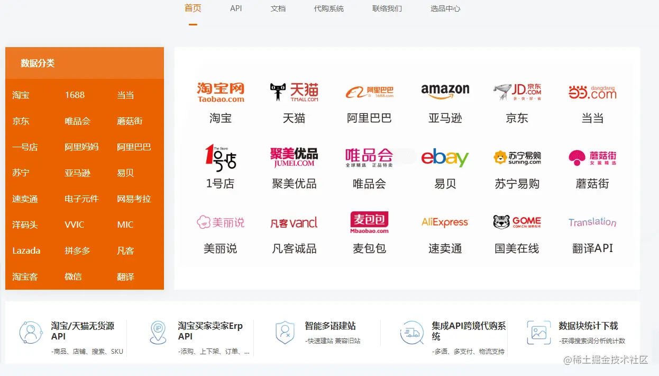Screen dimensions: 659x376
Task: Click the 智能多语建站 heading
Action: 330,326
